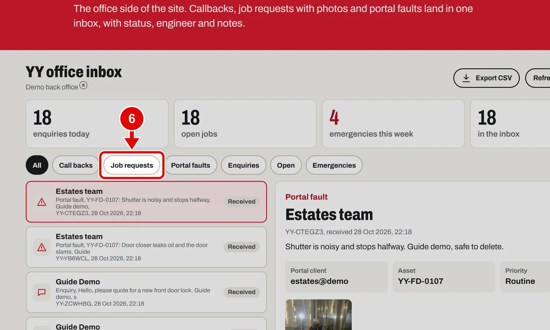Click the Received badge on the YY-CTEGZ3 row
Viewport: 550px width, 330px height.
tap(242, 202)
